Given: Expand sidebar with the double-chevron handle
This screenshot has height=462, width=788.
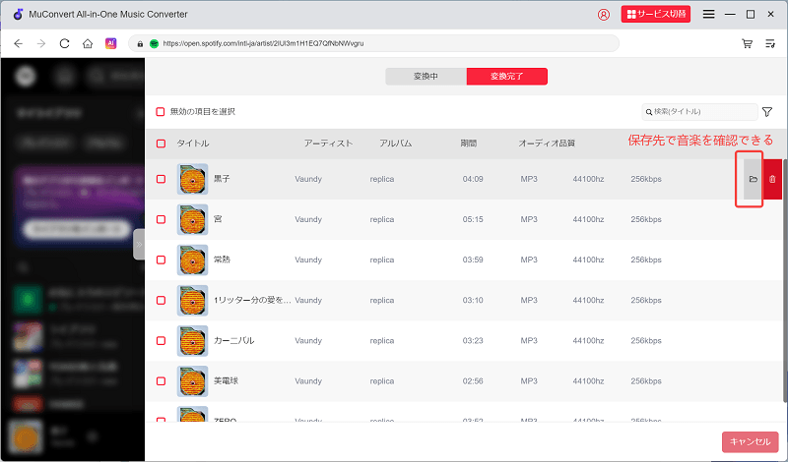Looking at the screenshot, I should tap(139, 245).
